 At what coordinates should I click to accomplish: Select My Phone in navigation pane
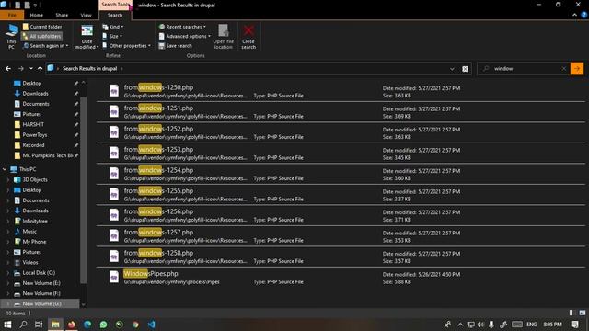coord(34,242)
